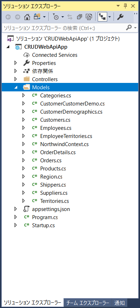This screenshot has height=308, width=140.
Task: Expand Program.cs
Action: click(16, 217)
